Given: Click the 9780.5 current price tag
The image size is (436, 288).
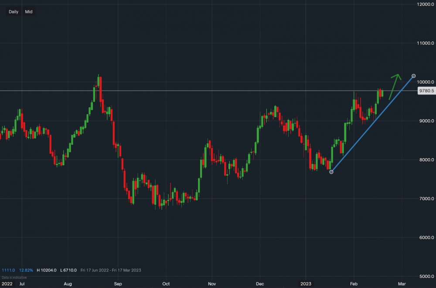Looking at the screenshot, I should pos(426,91).
